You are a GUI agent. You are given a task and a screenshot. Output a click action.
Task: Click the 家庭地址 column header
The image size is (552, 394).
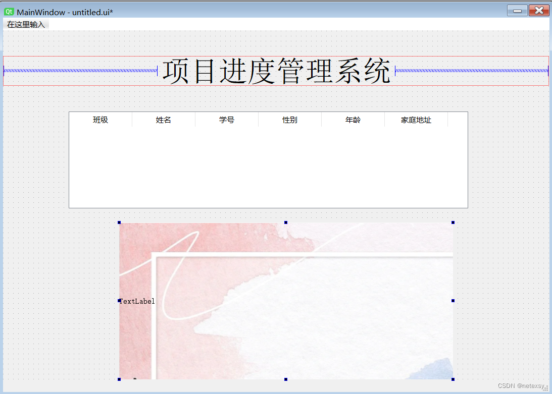tap(416, 120)
